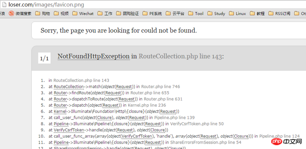The height and width of the screenshot is (149, 306).
Task: Click 'Kernel.php line 236' text
Action: pyautogui.click(x=147, y=105)
